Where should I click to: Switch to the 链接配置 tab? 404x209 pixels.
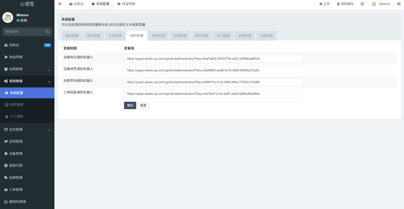[x=159, y=36]
